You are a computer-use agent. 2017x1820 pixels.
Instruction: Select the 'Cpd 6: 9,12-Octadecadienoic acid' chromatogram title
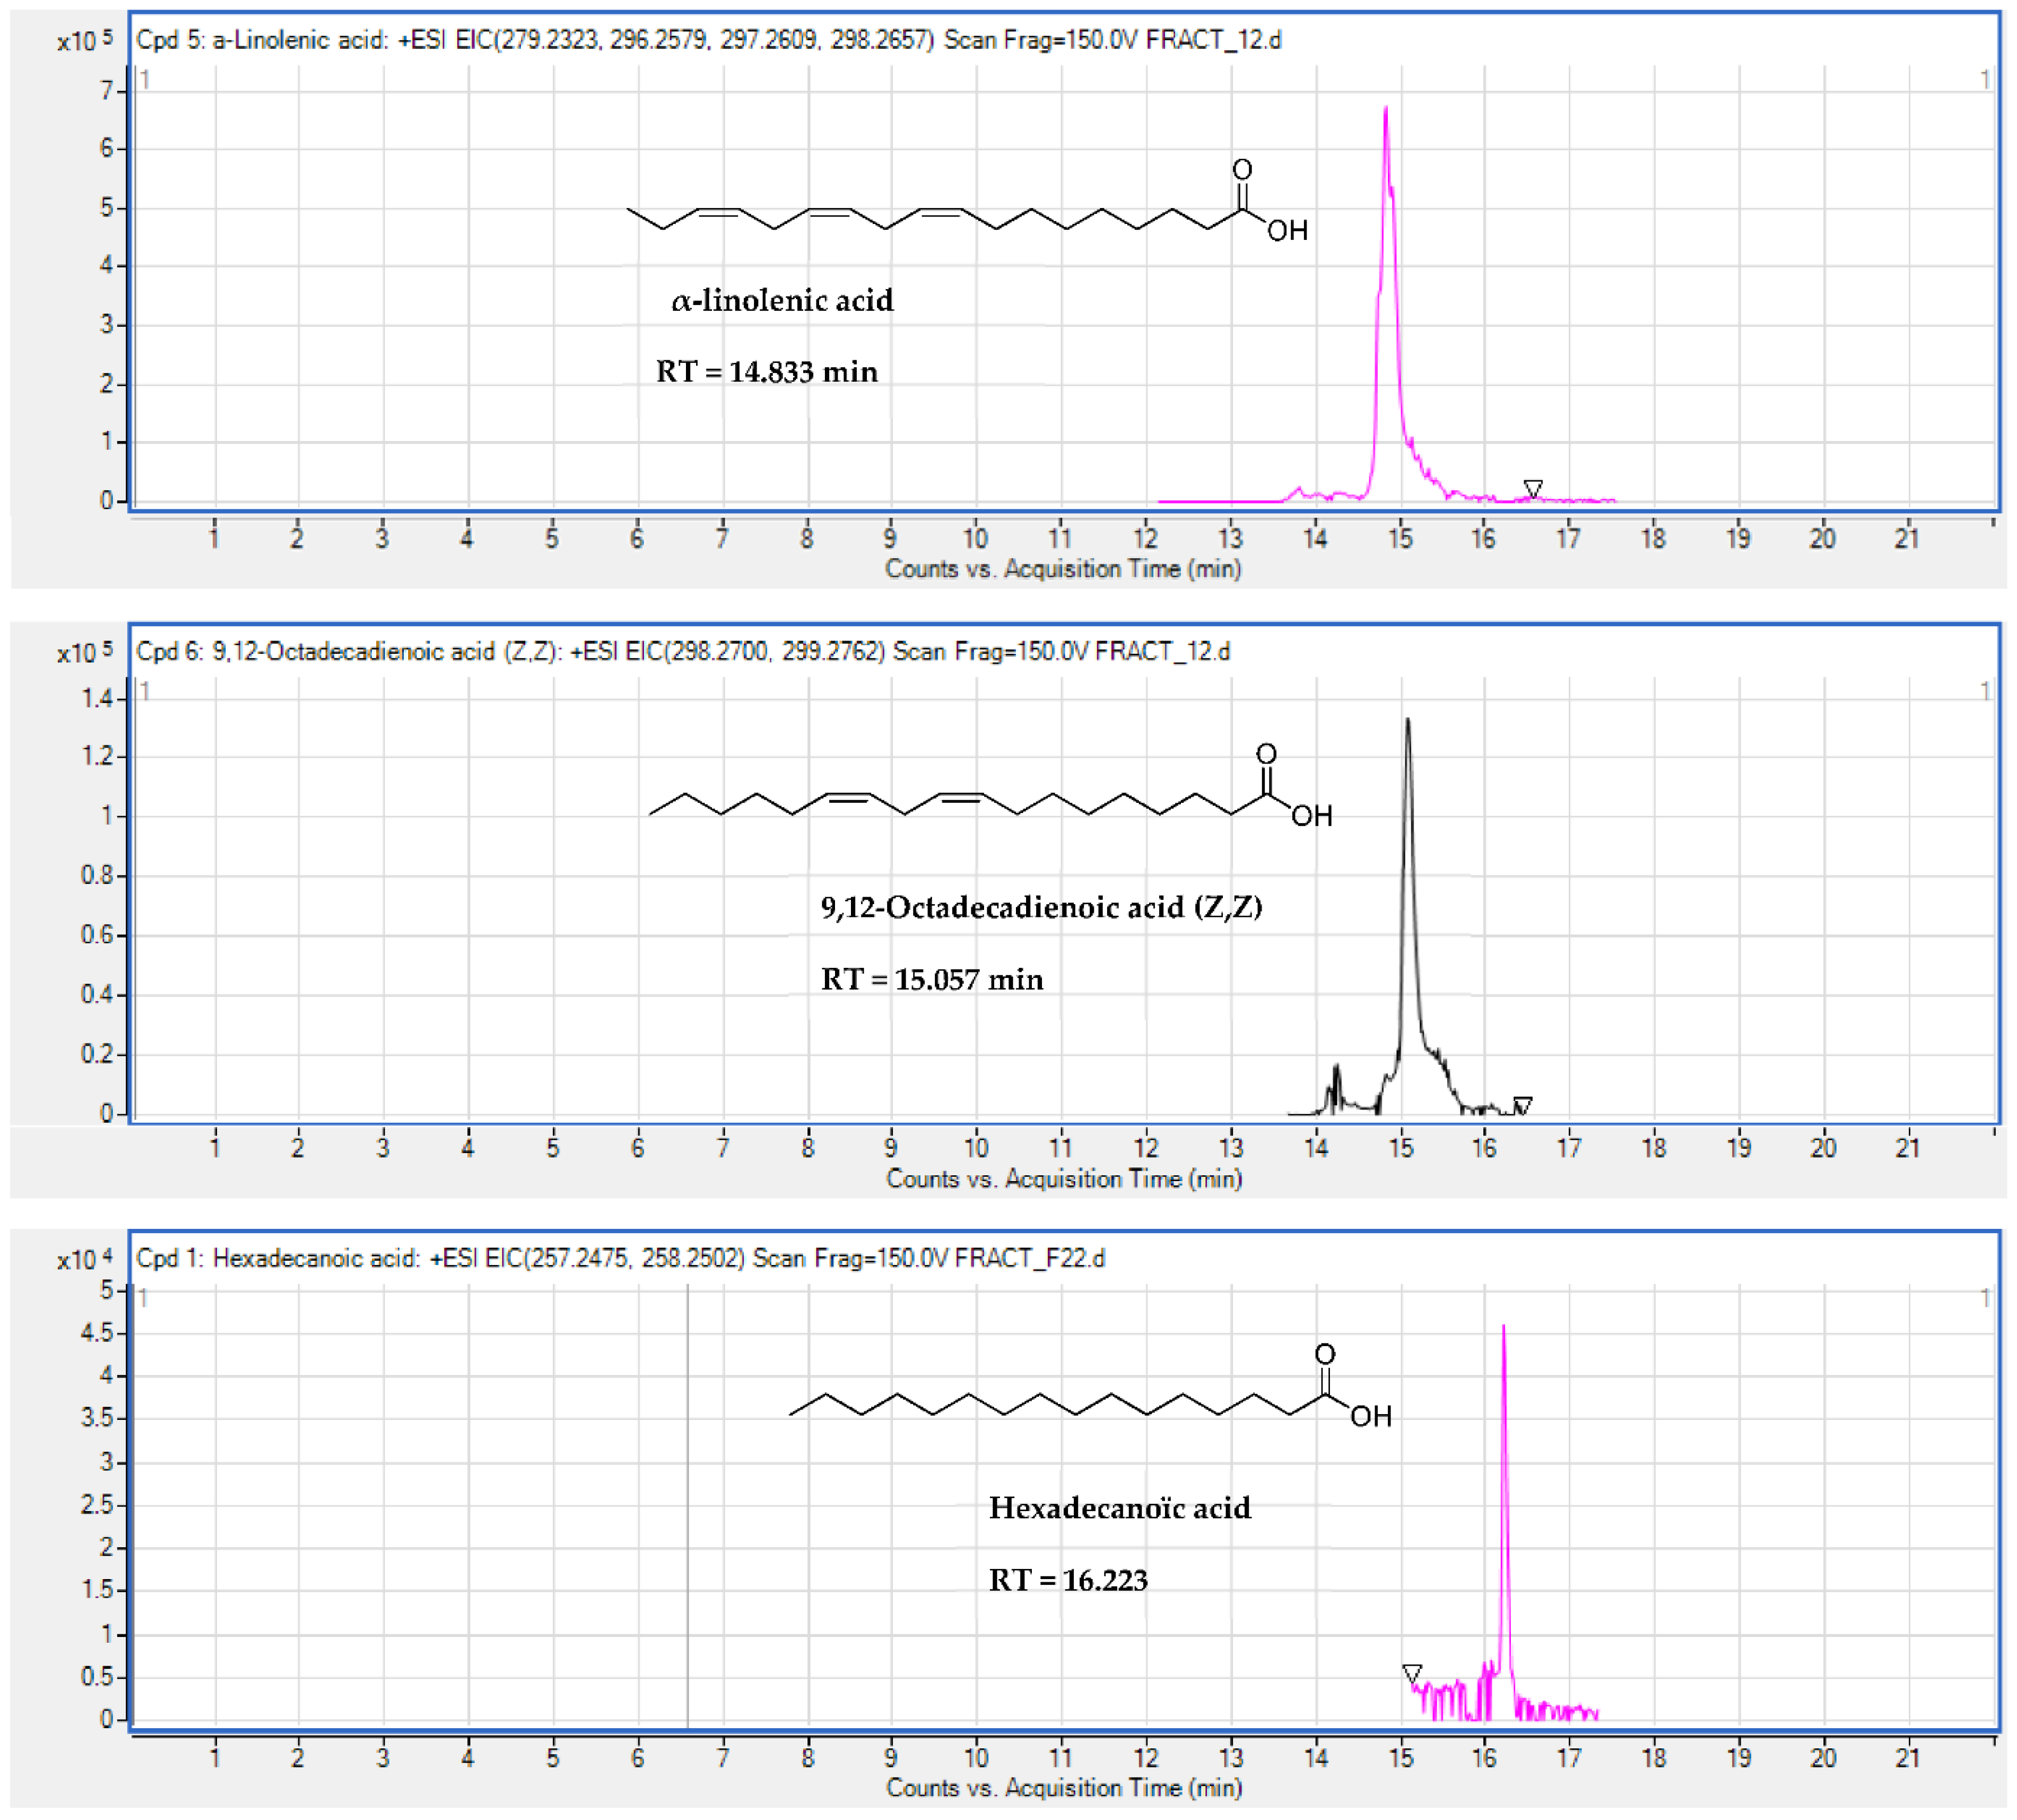[x=682, y=652]
